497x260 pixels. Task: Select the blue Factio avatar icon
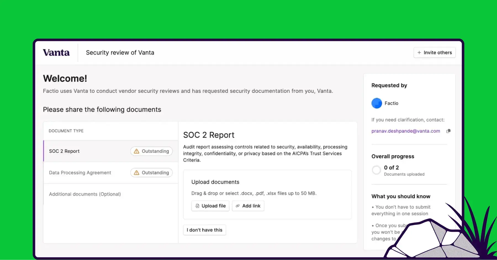(x=376, y=103)
